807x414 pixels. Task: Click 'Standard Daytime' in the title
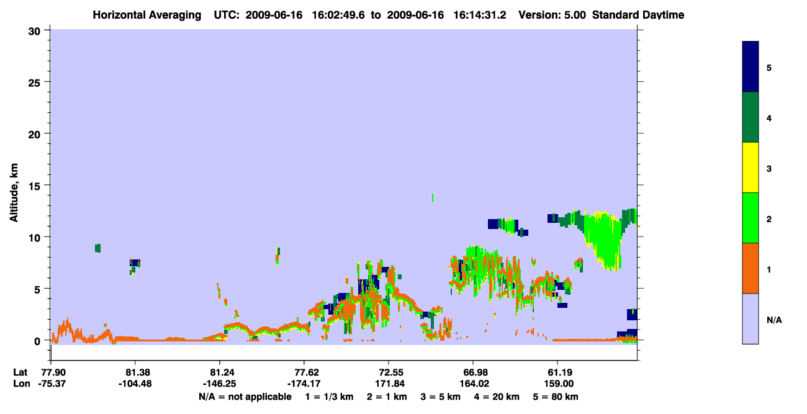[638, 15]
